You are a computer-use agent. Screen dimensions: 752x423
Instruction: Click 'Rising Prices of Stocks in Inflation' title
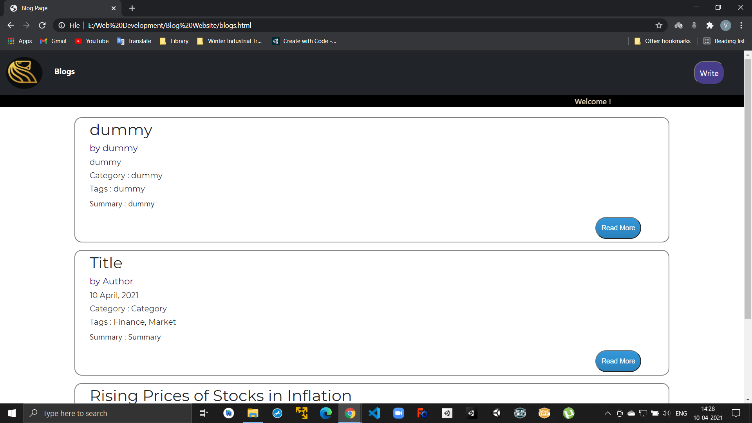pyautogui.click(x=221, y=396)
